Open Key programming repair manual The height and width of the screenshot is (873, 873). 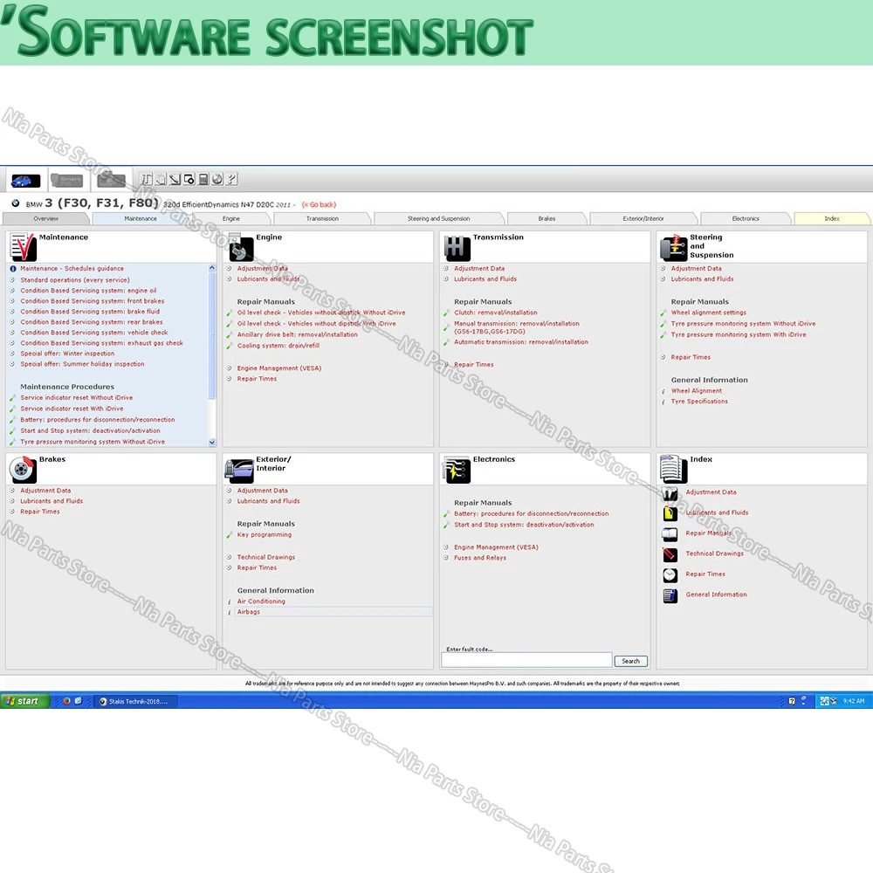264,535
